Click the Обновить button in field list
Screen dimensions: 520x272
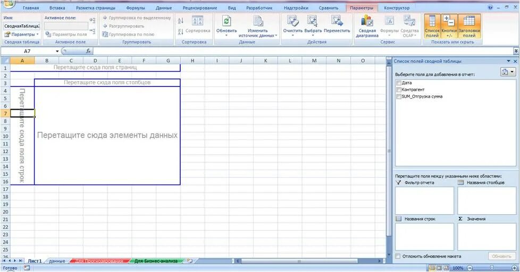click(x=501, y=256)
